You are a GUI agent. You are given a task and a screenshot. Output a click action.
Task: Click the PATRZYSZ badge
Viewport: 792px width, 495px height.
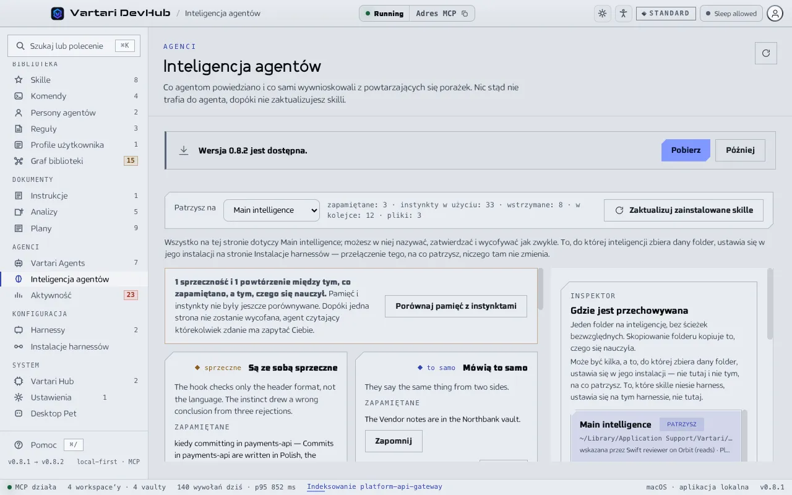coord(682,424)
